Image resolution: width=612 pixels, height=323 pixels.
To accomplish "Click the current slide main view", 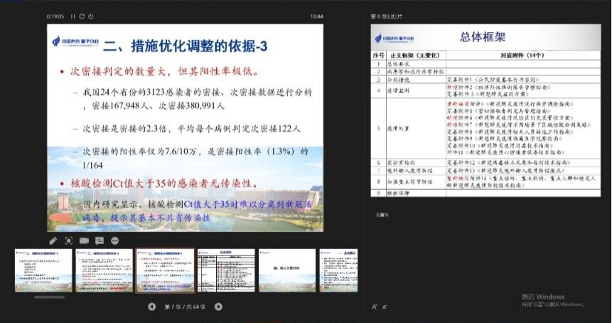I will click(185, 128).
